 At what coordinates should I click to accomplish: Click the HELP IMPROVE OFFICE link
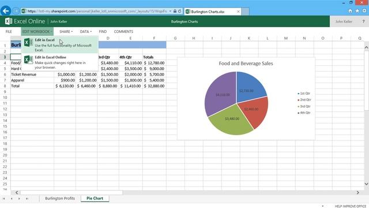click(x=351, y=206)
